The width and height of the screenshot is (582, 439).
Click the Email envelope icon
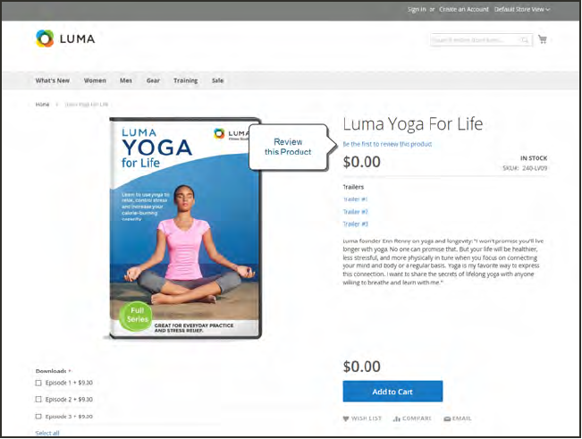click(447, 418)
